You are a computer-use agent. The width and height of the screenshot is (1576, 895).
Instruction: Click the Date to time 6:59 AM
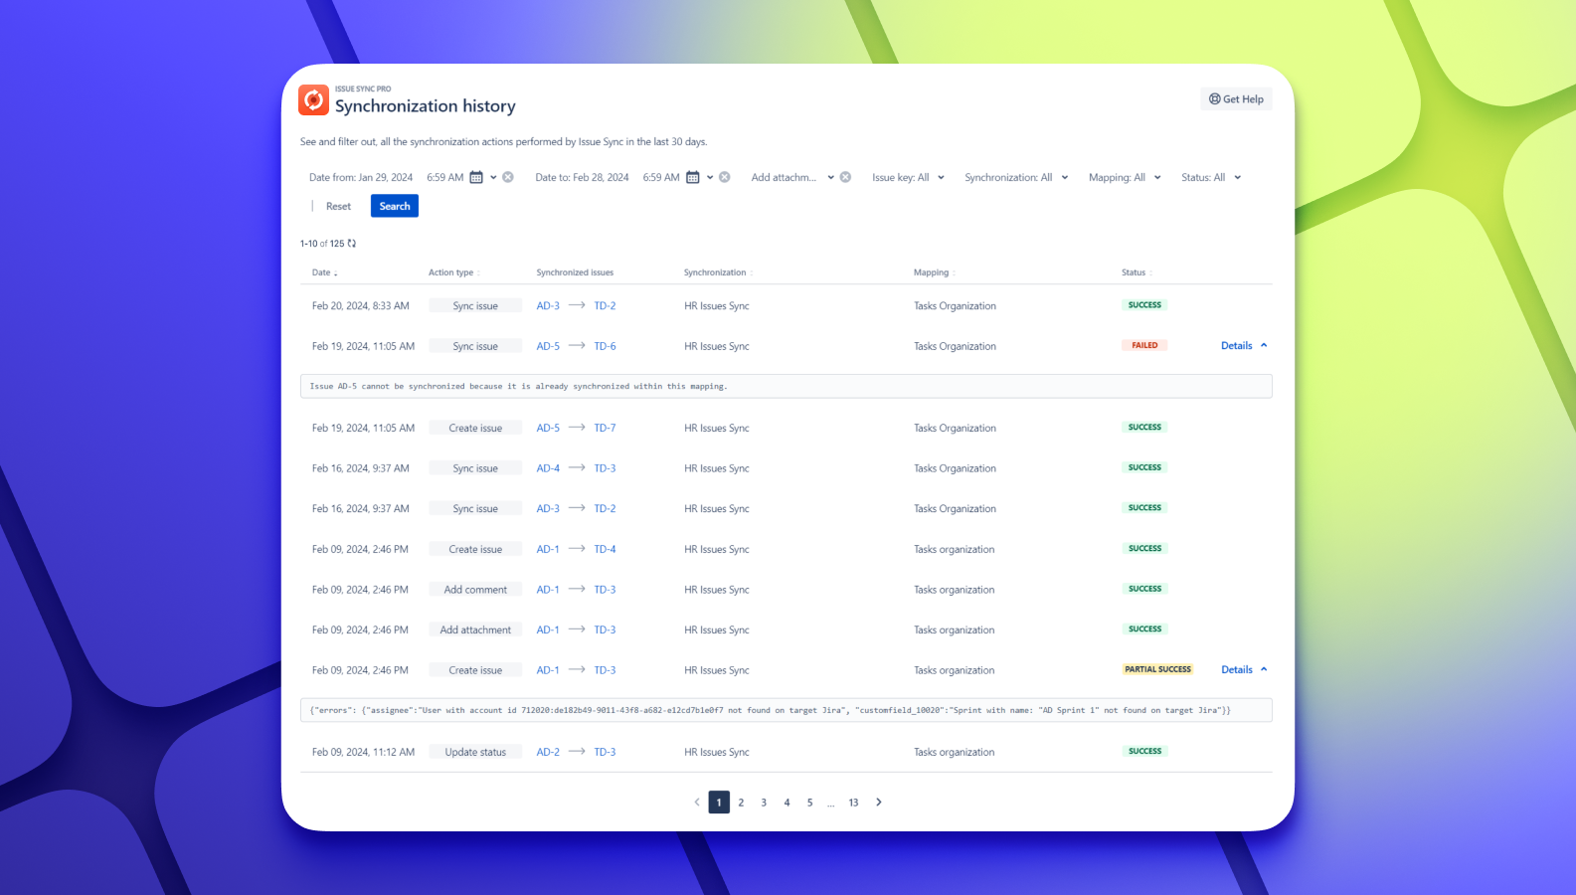(661, 178)
